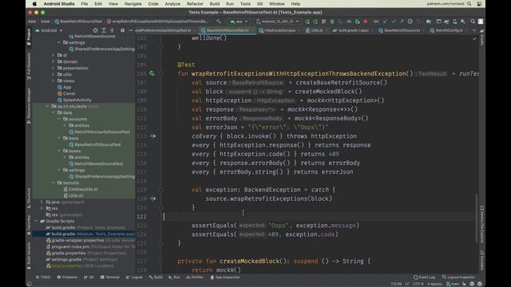Collapse the accounts test folder
The height and width of the screenshot is (287, 511).
tap(59, 119)
